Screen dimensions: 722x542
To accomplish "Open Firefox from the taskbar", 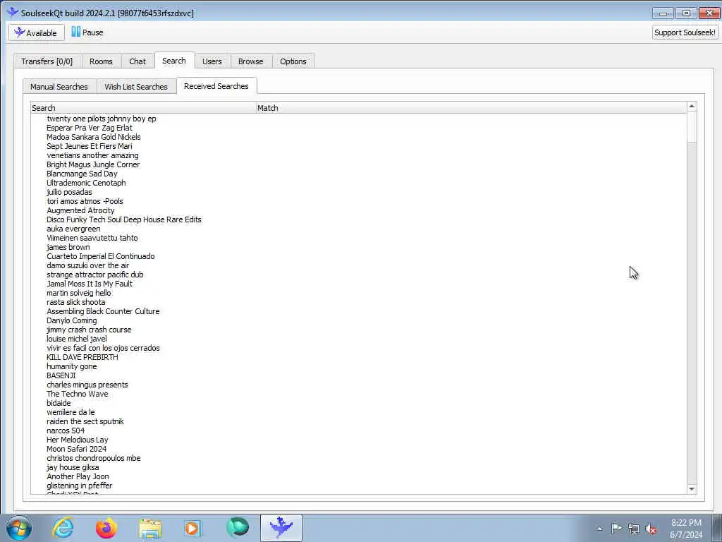I will (x=106, y=528).
